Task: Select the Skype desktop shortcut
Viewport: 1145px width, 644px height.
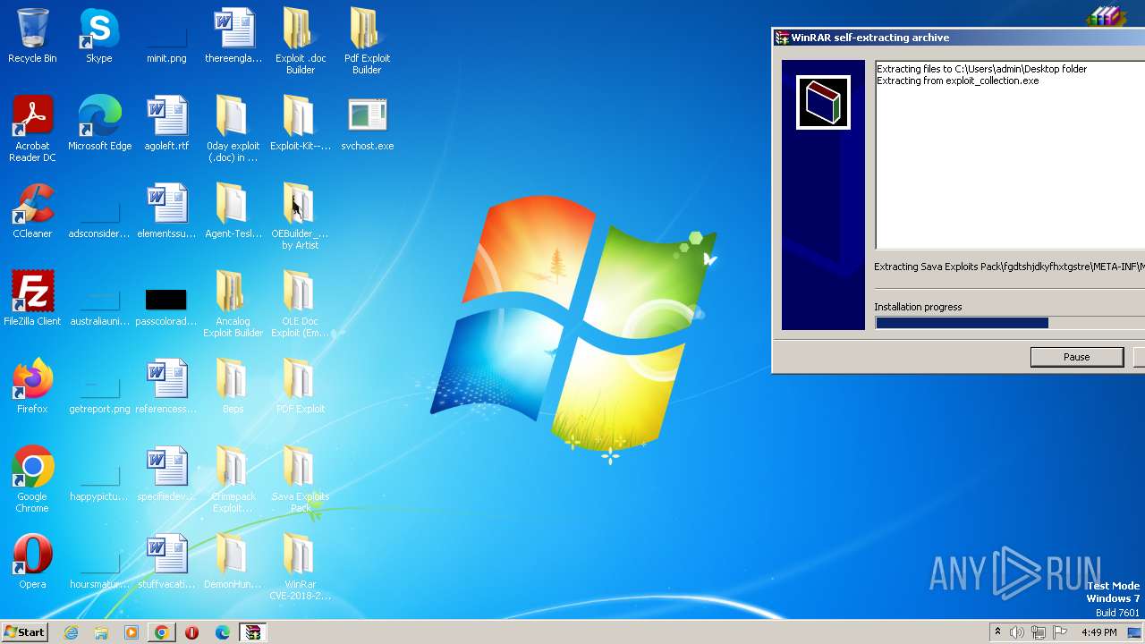Action: tap(99, 36)
